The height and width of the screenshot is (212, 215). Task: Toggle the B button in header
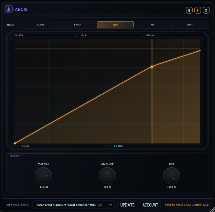[x=189, y=10]
